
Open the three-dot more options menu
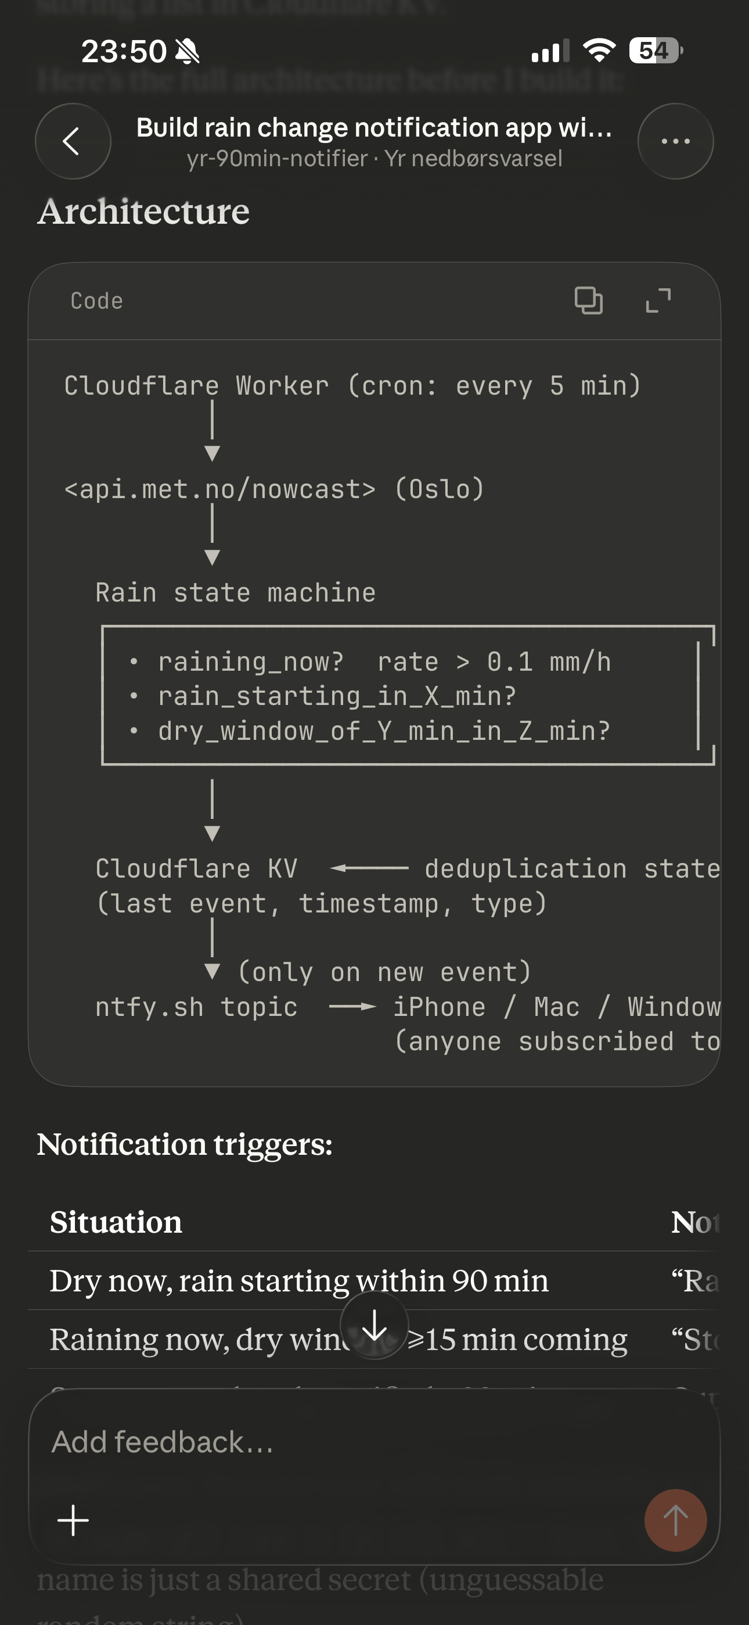pyautogui.click(x=675, y=141)
